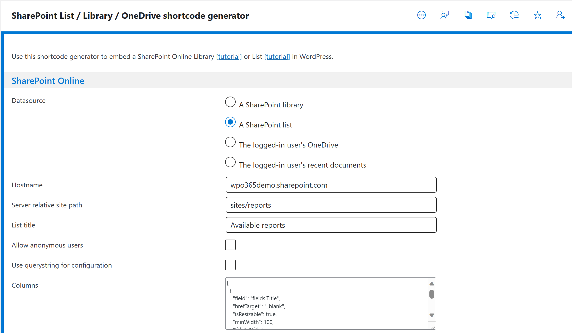
Task: Click the user with arrow sign-in icon
Action: (560, 15)
